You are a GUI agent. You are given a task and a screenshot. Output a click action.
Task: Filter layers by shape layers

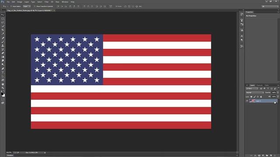click(271, 89)
